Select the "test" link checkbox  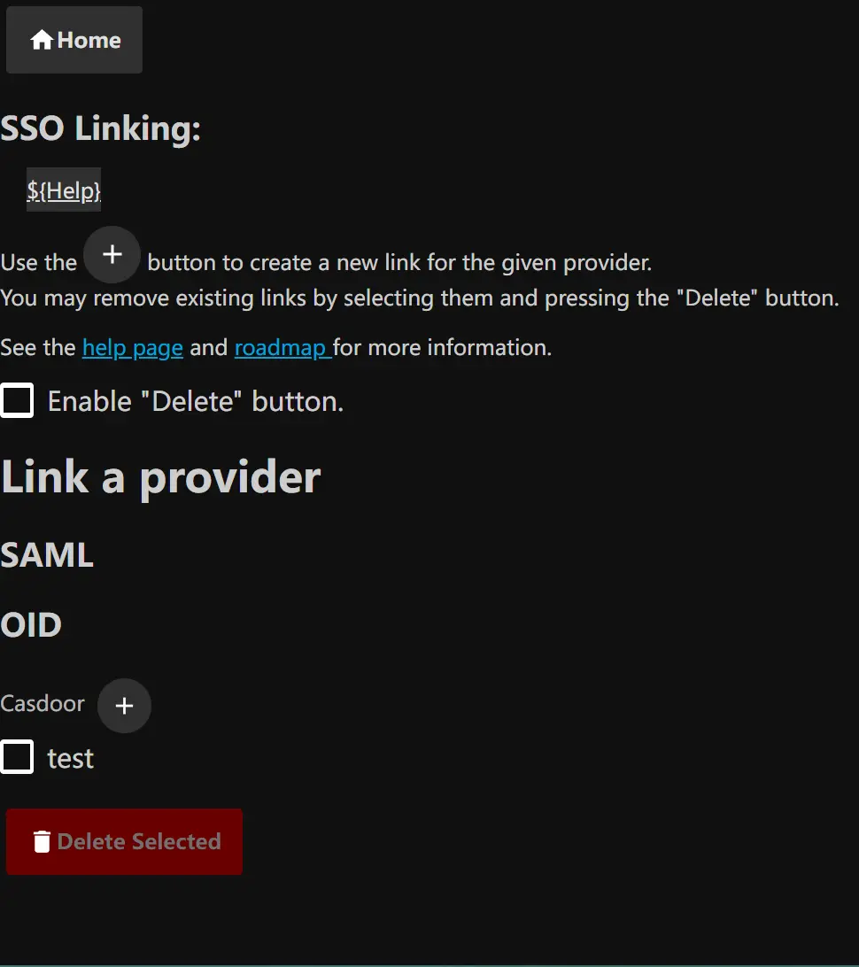17,758
